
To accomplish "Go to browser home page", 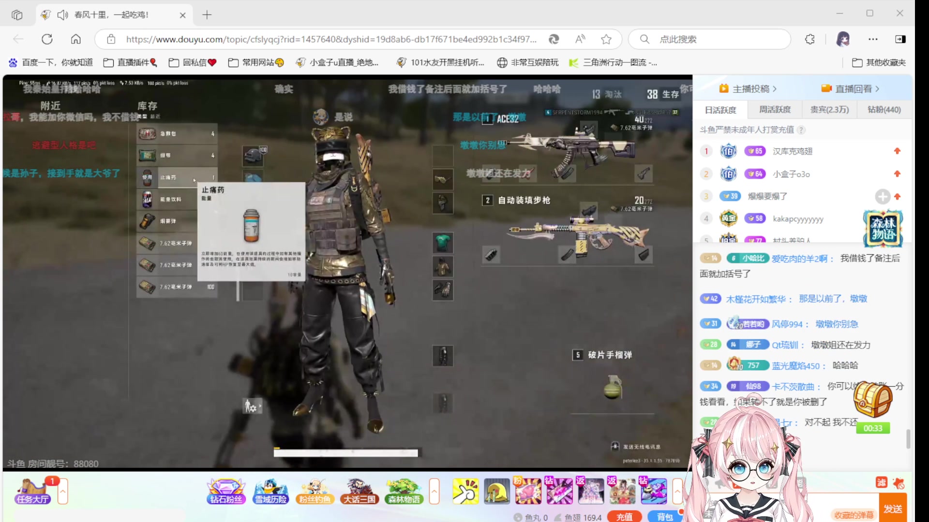I will tap(76, 39).
